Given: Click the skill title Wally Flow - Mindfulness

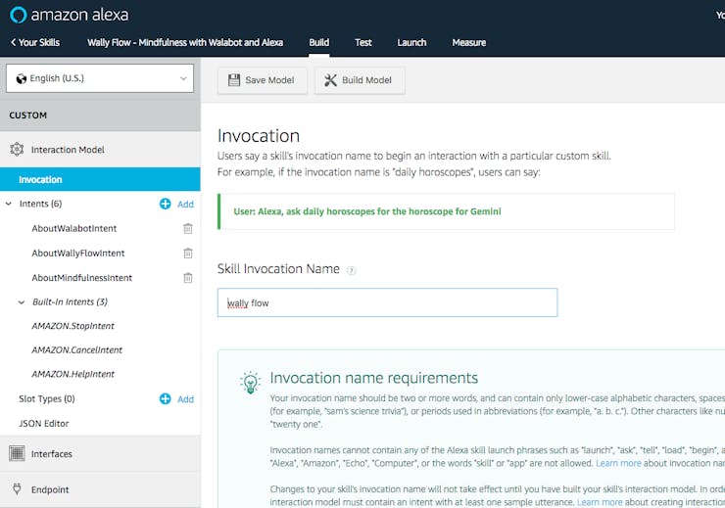Looking at the screenshot, I should (185, 42).
